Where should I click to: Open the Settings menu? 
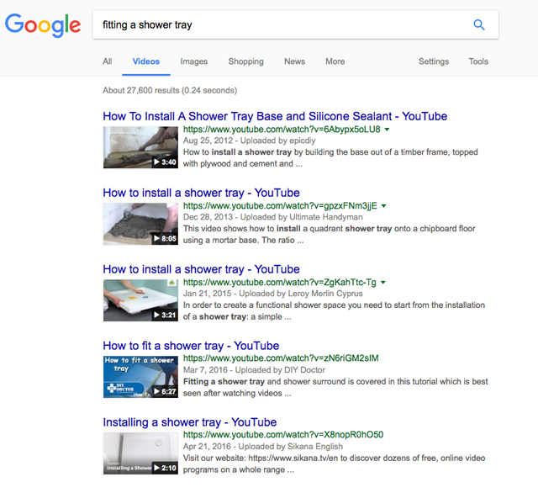(x=434, y=61)
